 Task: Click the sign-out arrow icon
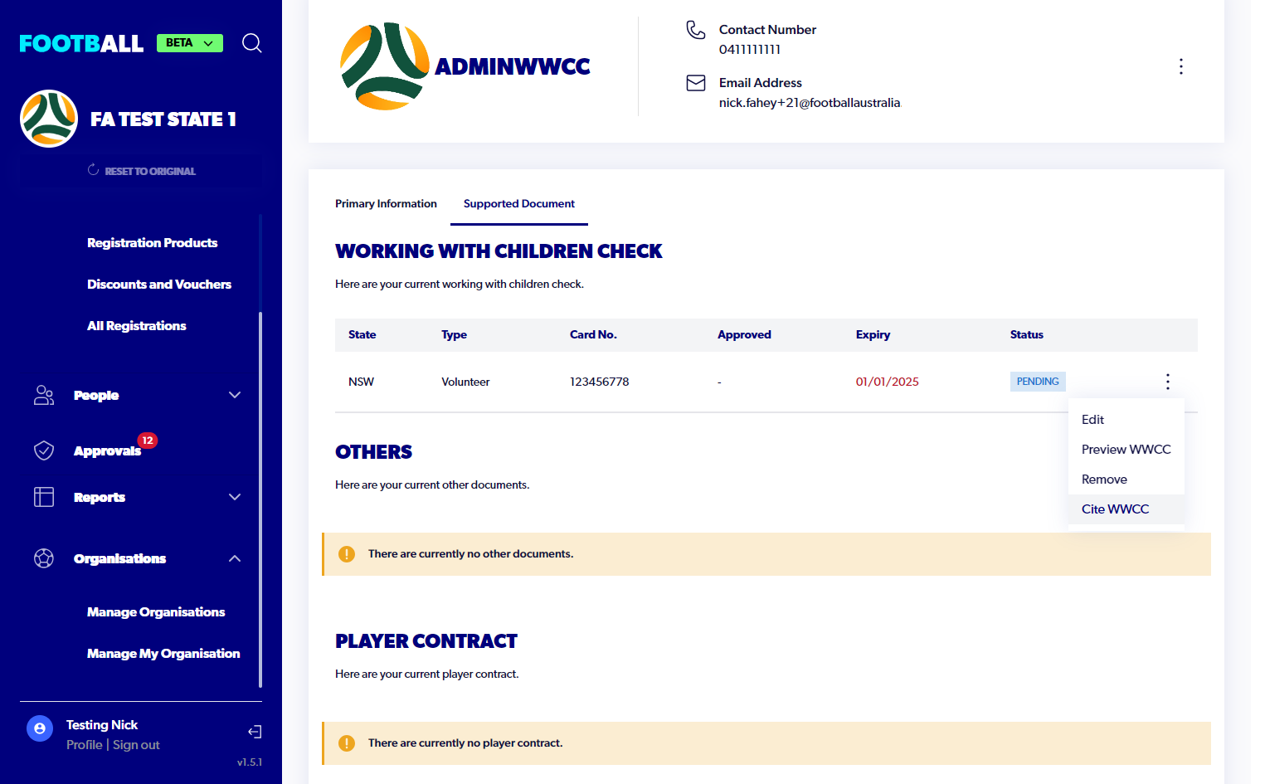(x=255, y=732)
